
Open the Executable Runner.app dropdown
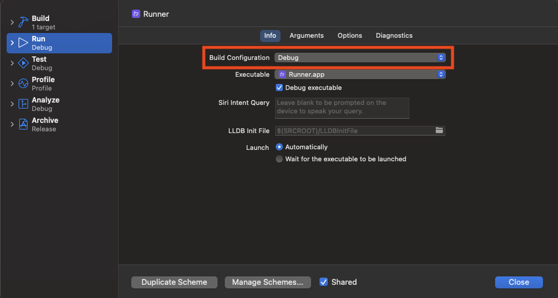(360, 74)
